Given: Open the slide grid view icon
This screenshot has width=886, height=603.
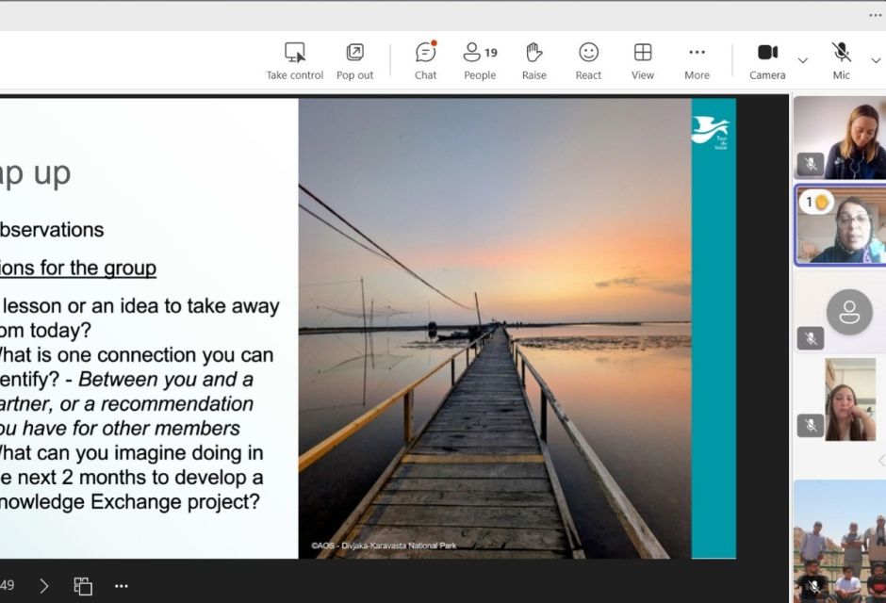Looking at the screenshot, I should click(83, 586).
